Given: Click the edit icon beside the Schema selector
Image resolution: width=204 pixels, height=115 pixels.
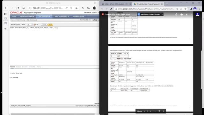Looking at the screenshot, I should tap(94, 20).
